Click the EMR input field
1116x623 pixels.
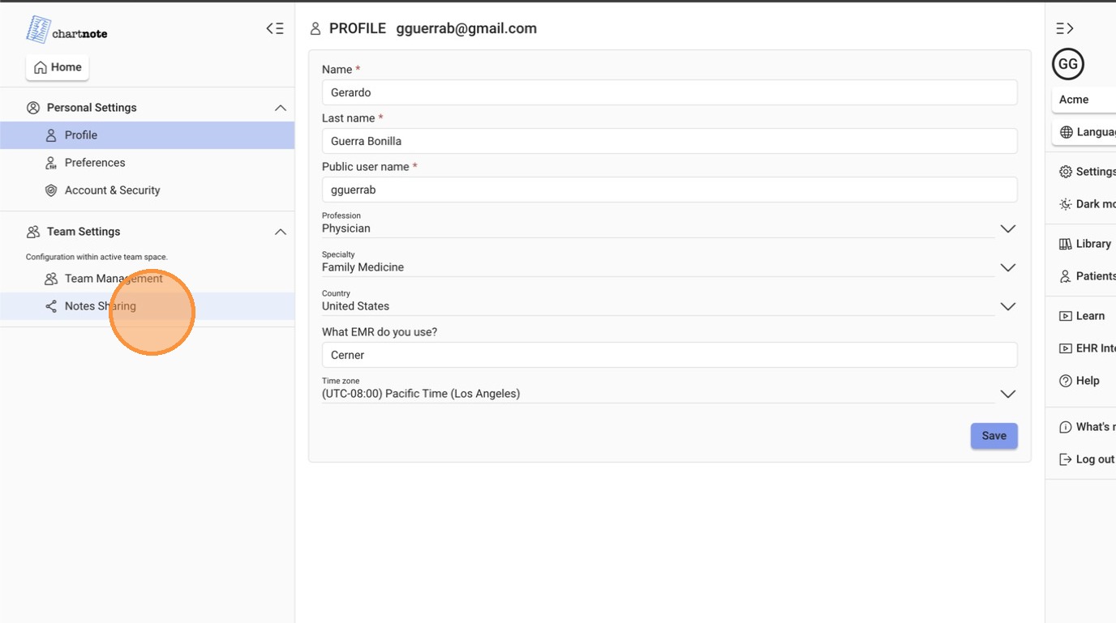pos(669,355)
